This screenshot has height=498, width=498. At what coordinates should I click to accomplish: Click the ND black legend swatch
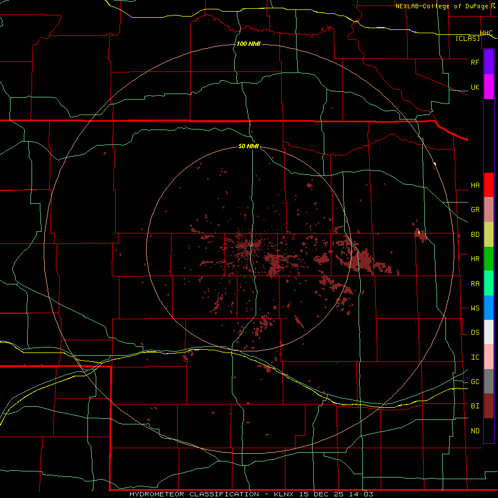click(x=489, y=430)
